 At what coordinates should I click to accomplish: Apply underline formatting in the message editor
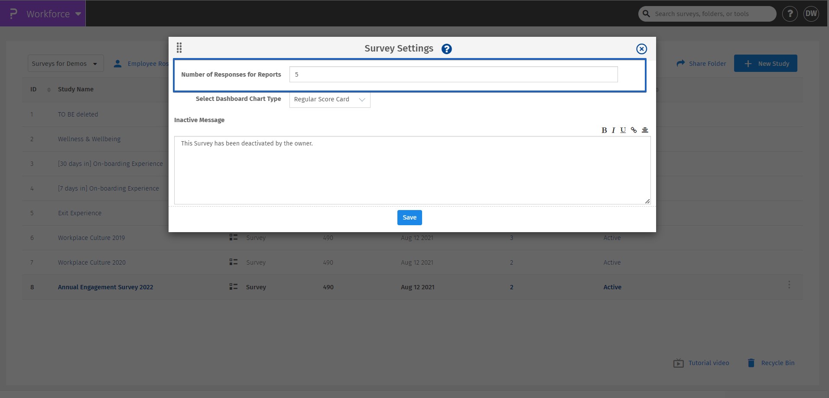click(623, 130)
